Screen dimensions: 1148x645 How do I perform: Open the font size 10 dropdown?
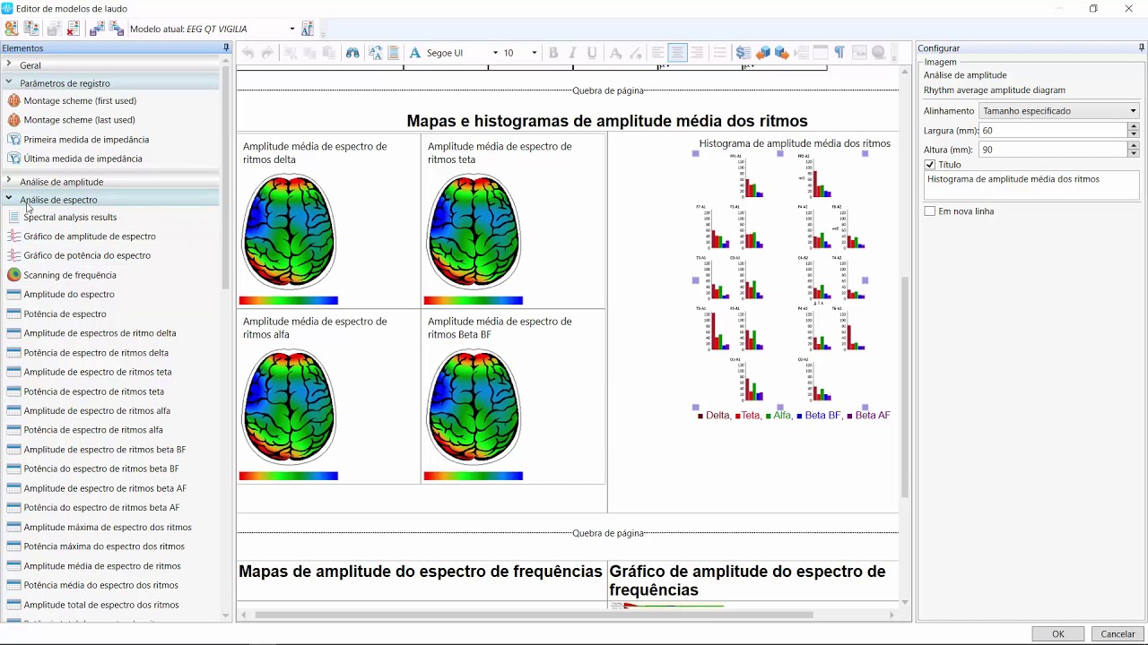534,53
